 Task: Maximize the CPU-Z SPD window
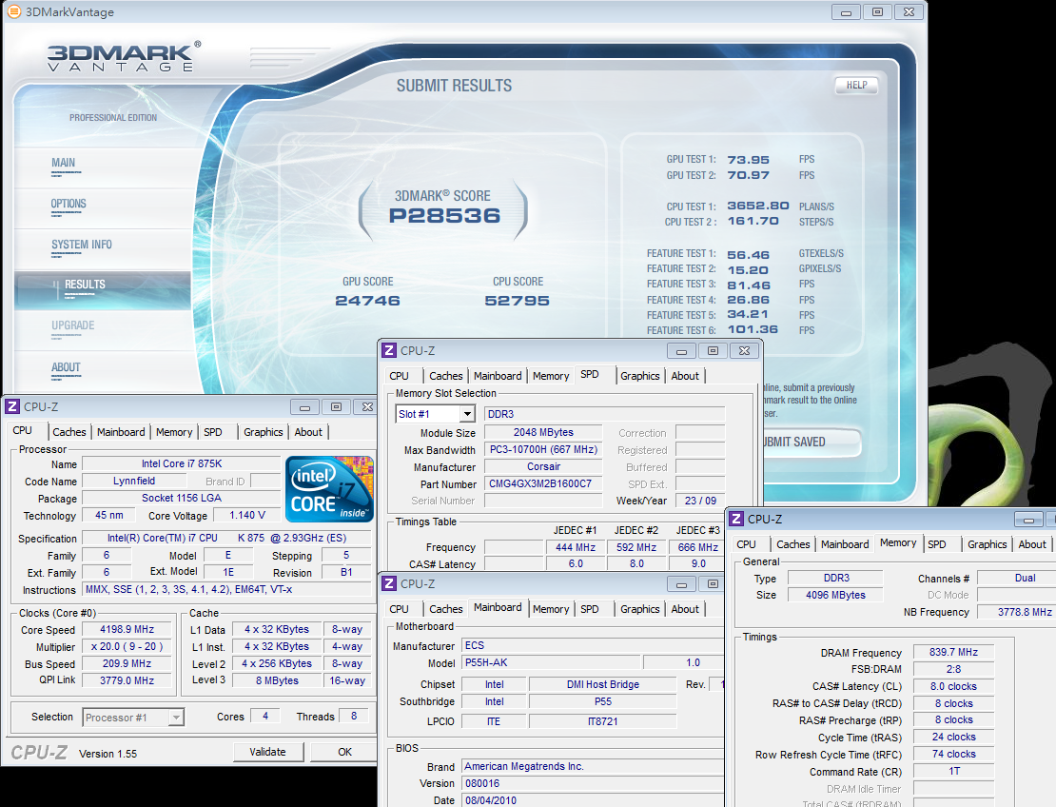[713, 350]
